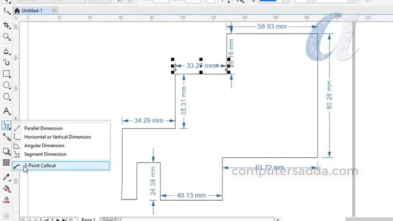Choose 3-Point Callout from the flyout

click(61, 166)
